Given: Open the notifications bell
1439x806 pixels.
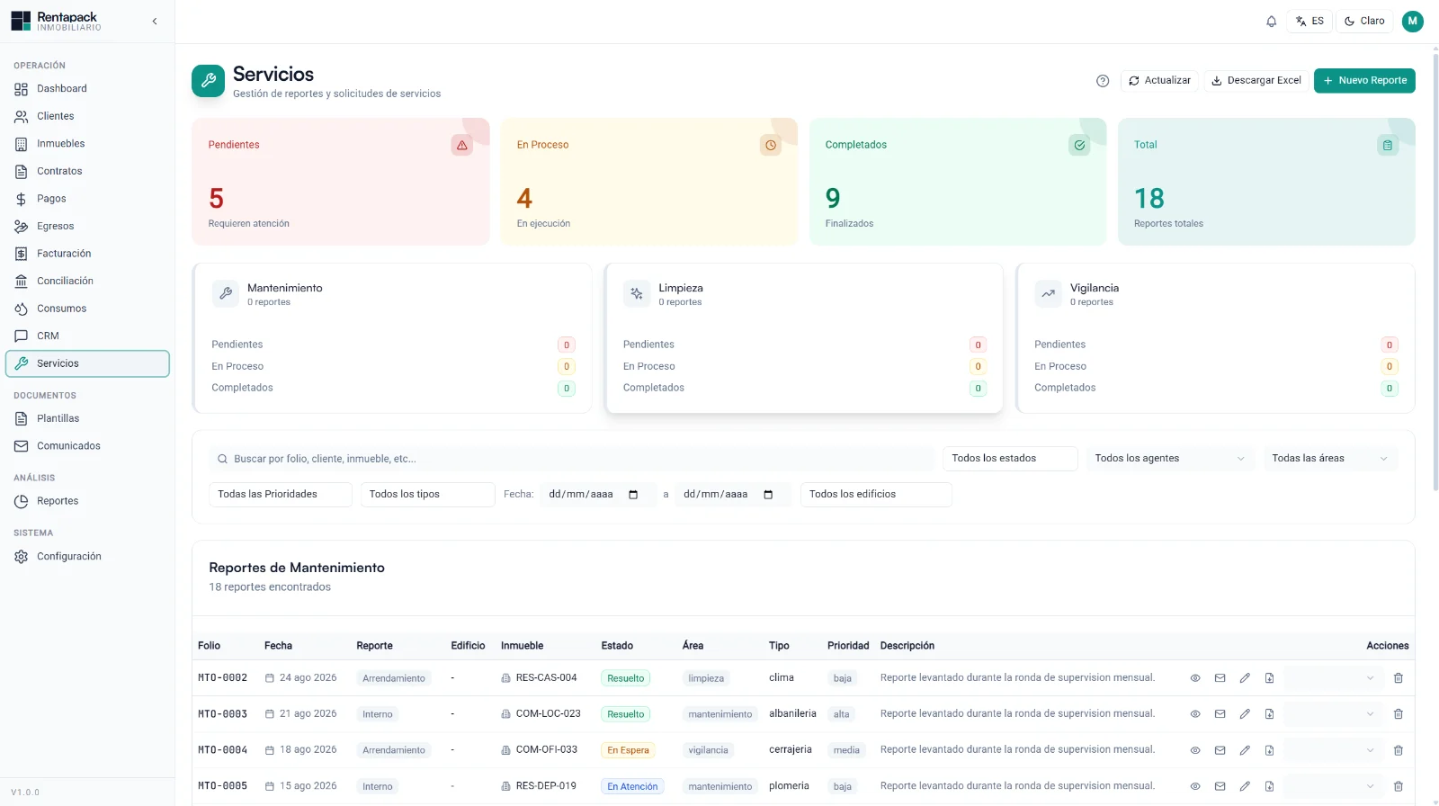Looking at the screenshot, I should 1271,21.
